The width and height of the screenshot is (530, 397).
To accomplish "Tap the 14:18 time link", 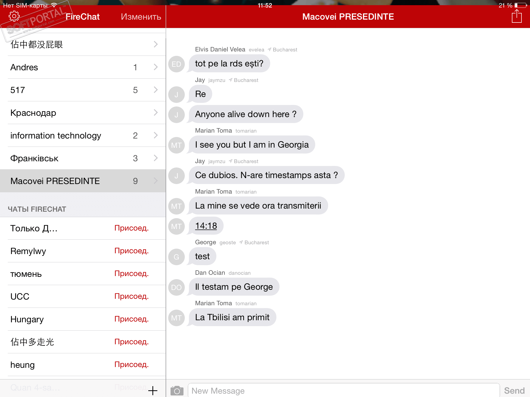I will pyautogui.click(x=206, y=226).
